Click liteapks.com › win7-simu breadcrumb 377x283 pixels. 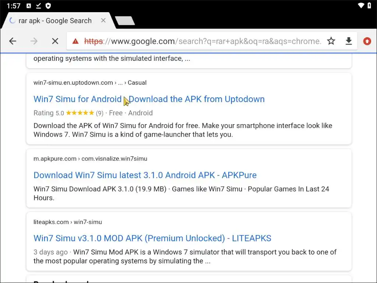pyautogui.click(x=68, y=222)
